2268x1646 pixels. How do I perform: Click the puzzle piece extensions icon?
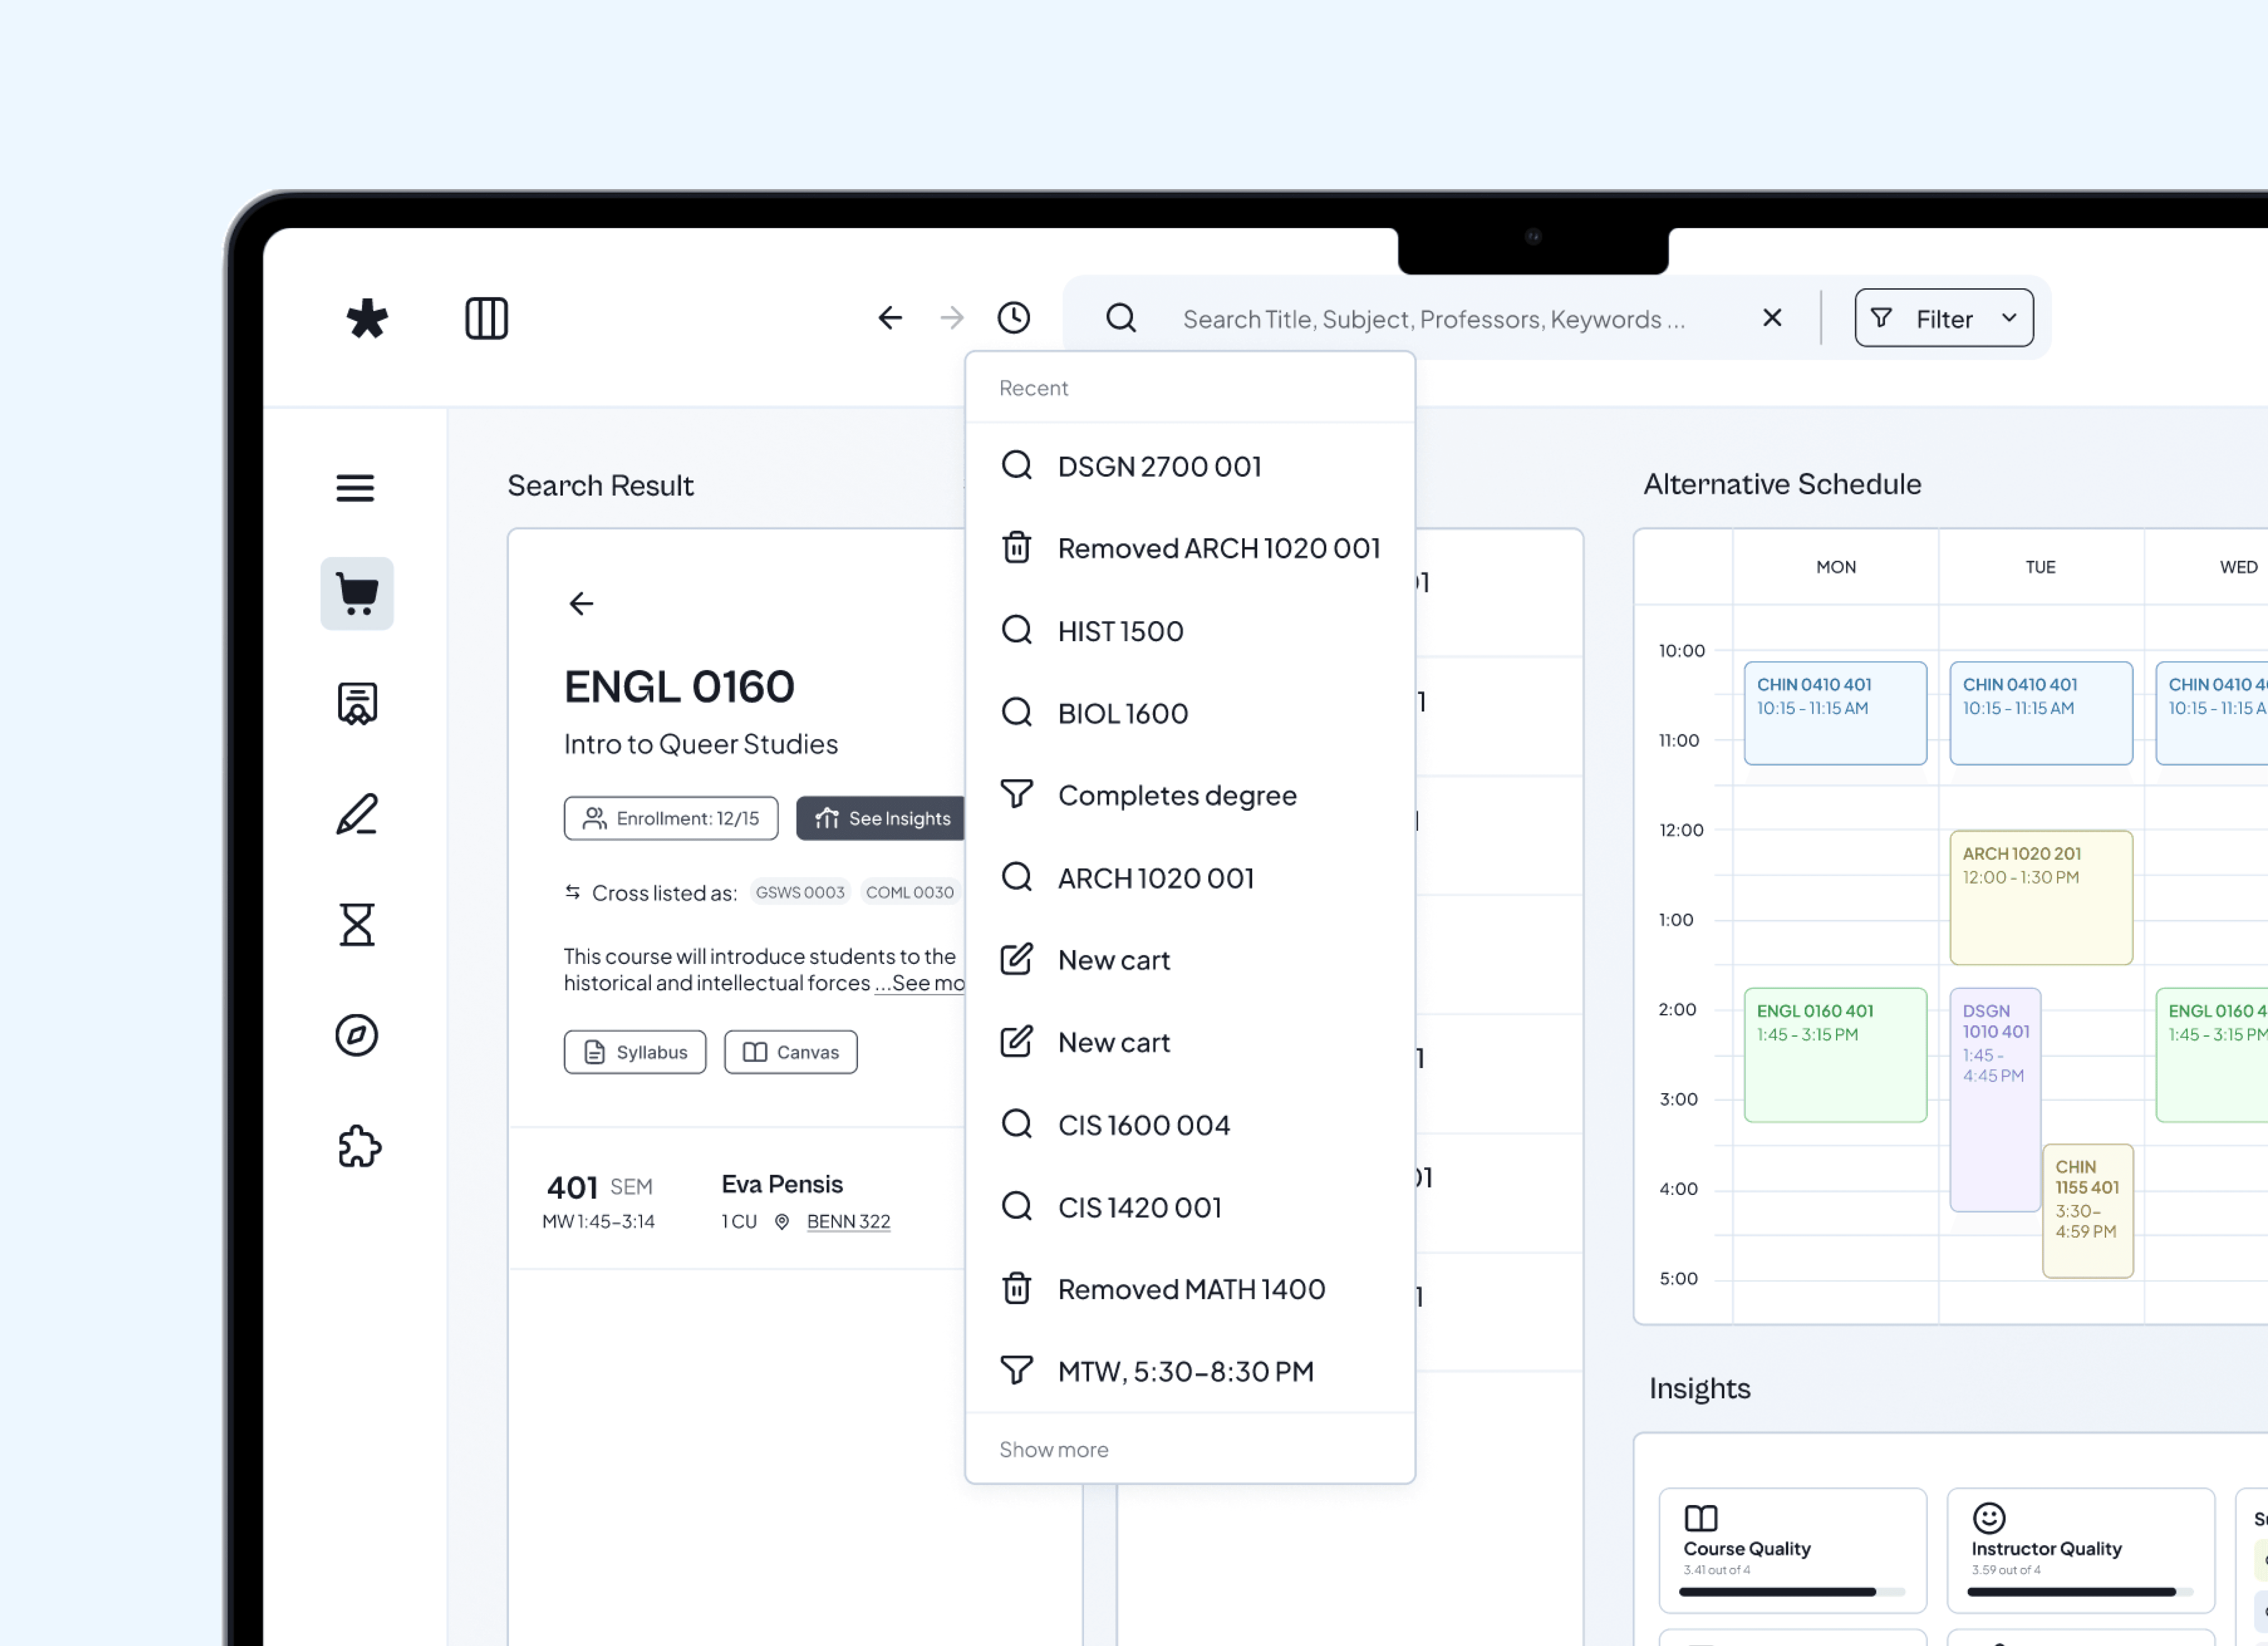pos(359,1146)
